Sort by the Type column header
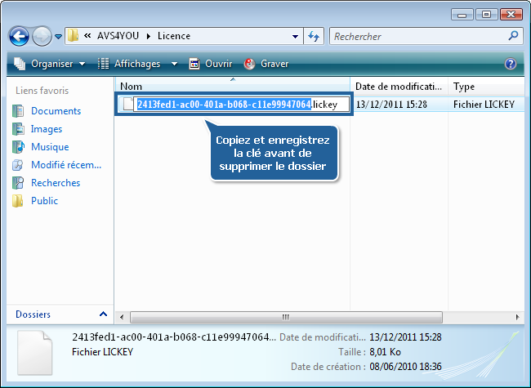531x388 pixels. [x=486, y=87]
